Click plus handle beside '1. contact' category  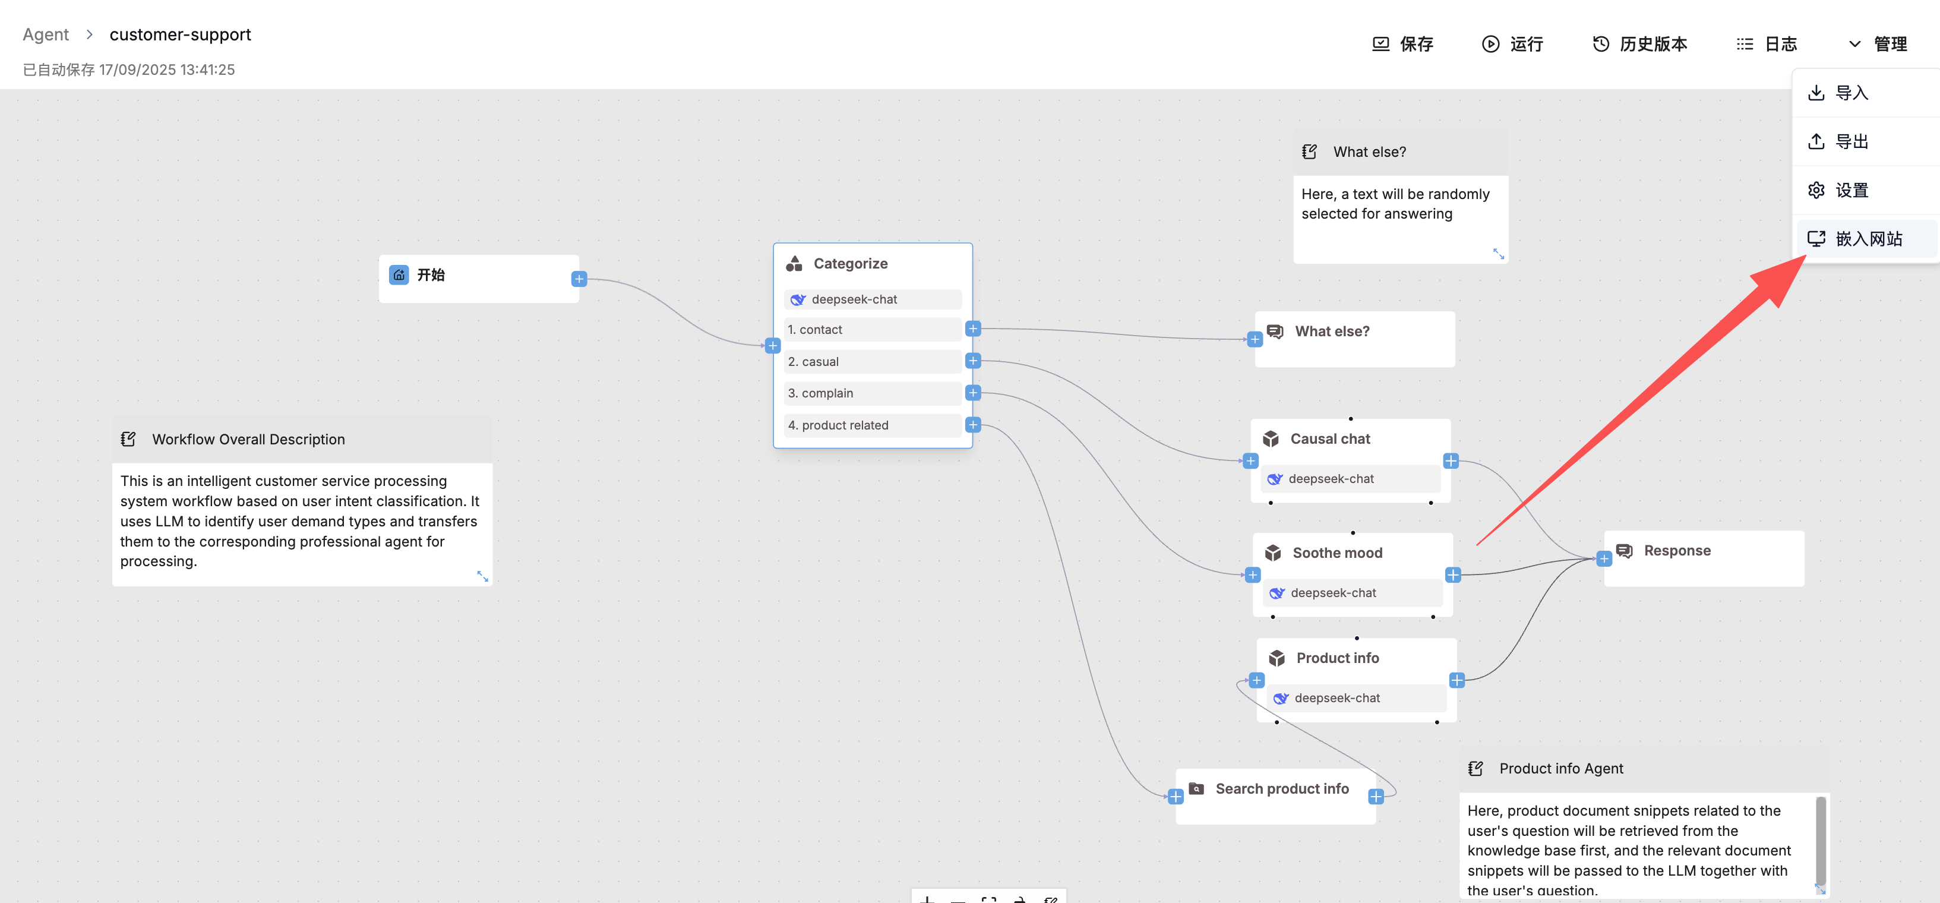coord(973,329)
